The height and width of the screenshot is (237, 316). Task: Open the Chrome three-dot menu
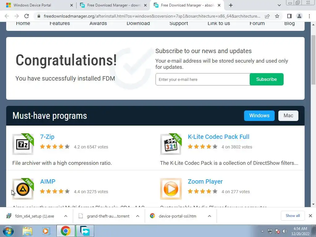309,16
